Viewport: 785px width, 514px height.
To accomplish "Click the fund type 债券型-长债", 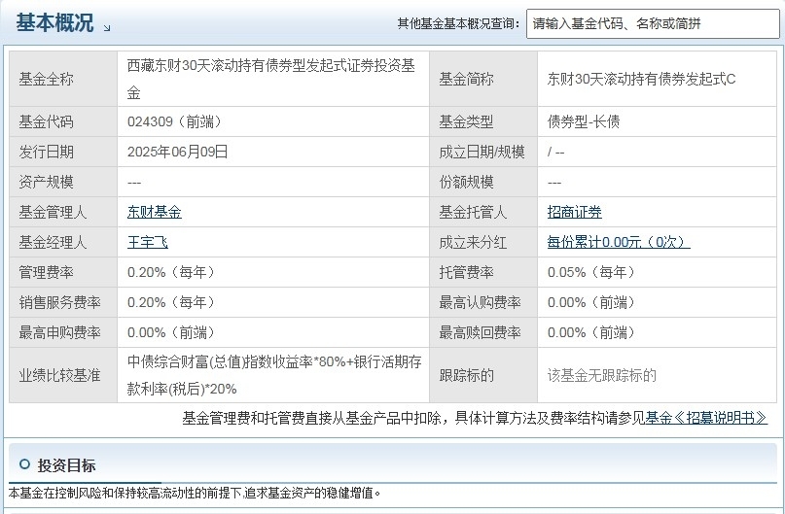I will (584, 121).
